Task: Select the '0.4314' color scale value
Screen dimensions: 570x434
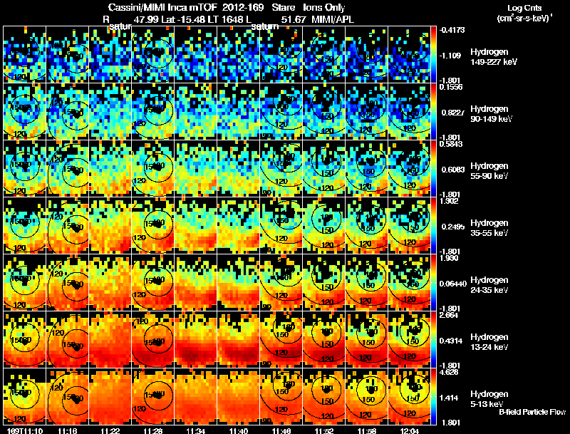Action: pyautogui.click(x=451, y=341)
